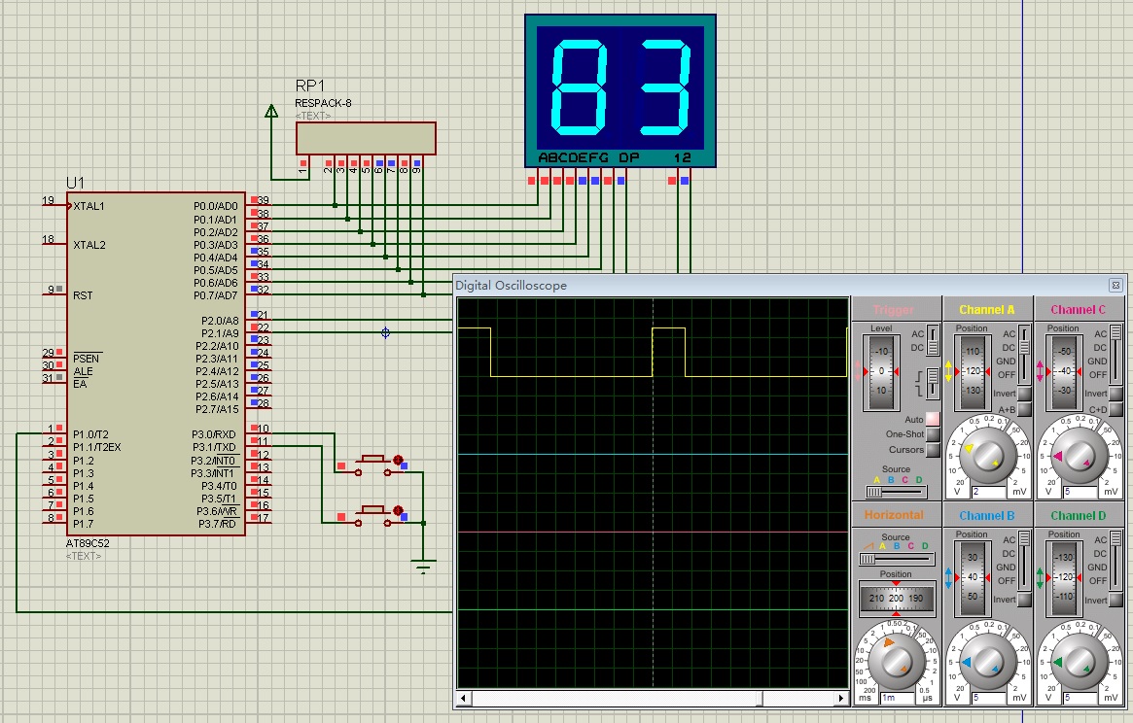Click the blue Channel B position arrows

pyautogui.click(x=949, y=577)
